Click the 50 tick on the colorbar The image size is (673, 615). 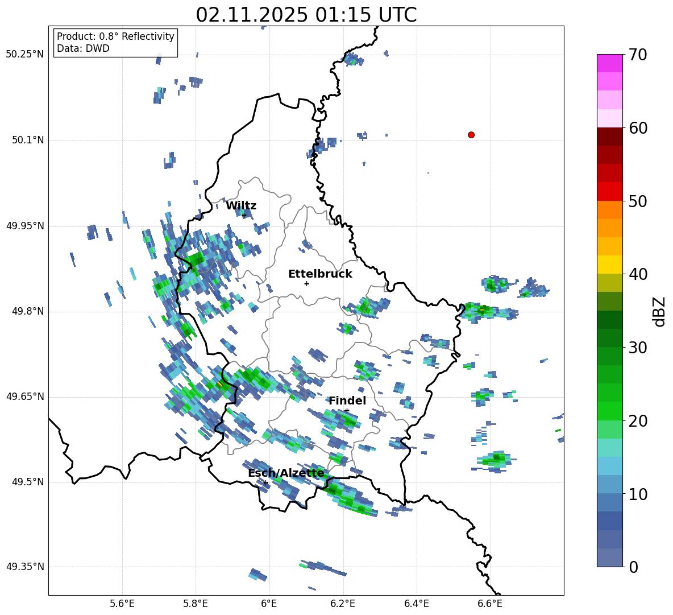(x=638, y=201)
